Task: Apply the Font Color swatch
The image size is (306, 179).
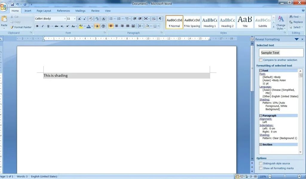Action: [x=88, y=26]
